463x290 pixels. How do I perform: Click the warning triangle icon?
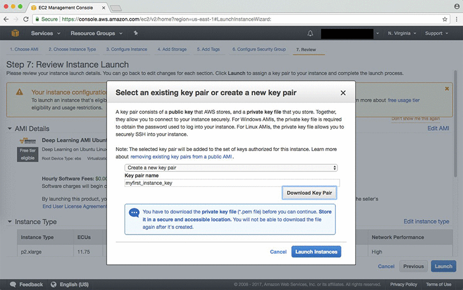click(20, 92)
